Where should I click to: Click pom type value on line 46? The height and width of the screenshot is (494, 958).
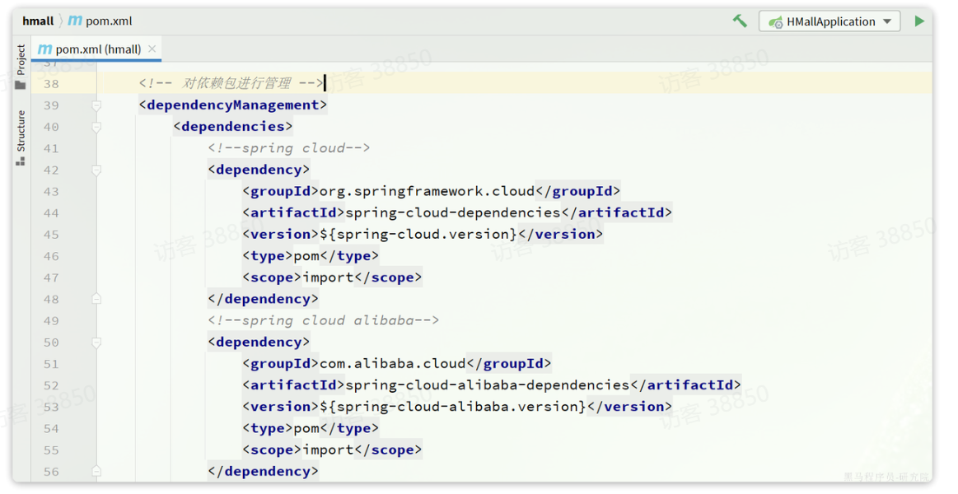point(306,256)
